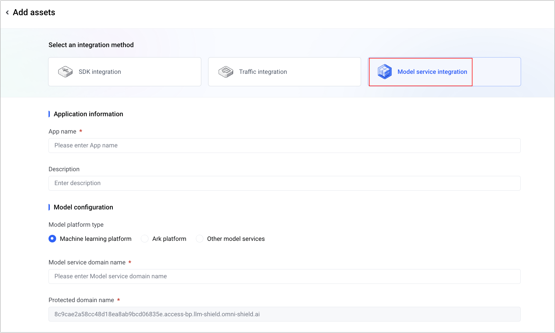Click the SDK integration icon
This screenshot has height=333, width=555.
pyautogui.click(x=65, y=72)
